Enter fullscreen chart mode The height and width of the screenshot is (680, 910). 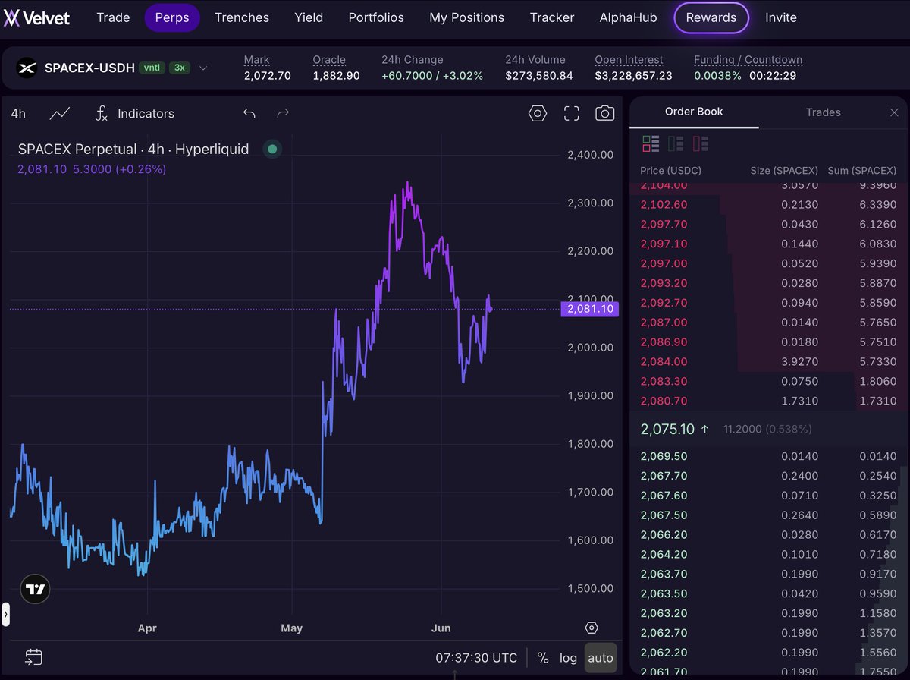click(572, 113)
